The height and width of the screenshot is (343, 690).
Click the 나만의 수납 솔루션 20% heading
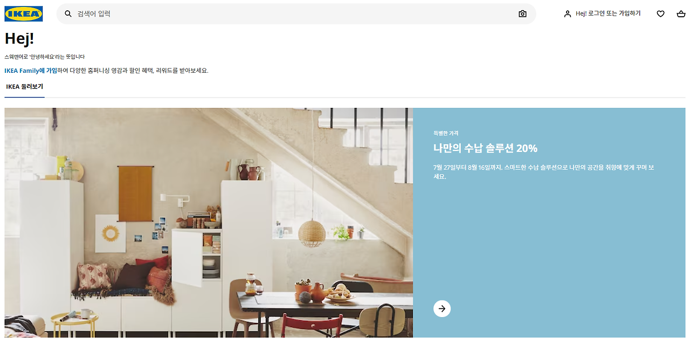[x=485, y=148]
